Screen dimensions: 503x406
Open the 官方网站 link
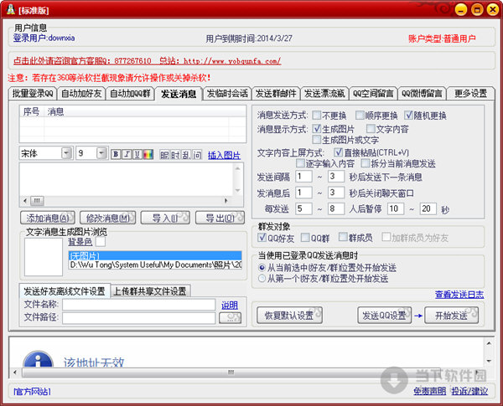tap(32, 392)
